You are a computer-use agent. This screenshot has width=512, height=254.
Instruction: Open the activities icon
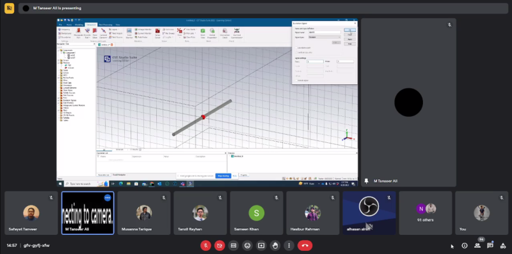coord(503,246)
